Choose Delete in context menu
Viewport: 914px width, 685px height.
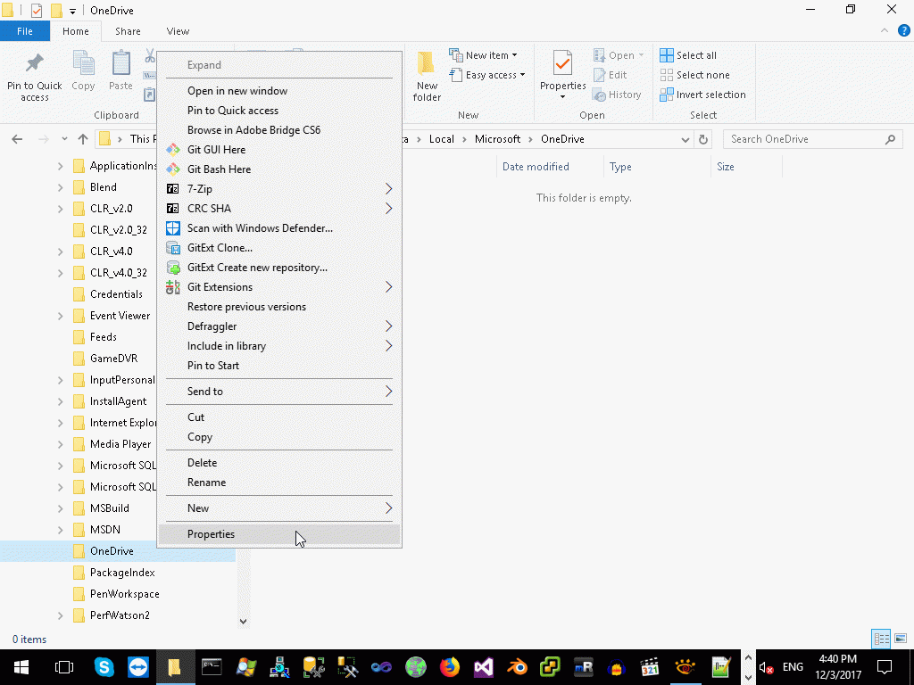pyautogui.click(x=279, y=463)
